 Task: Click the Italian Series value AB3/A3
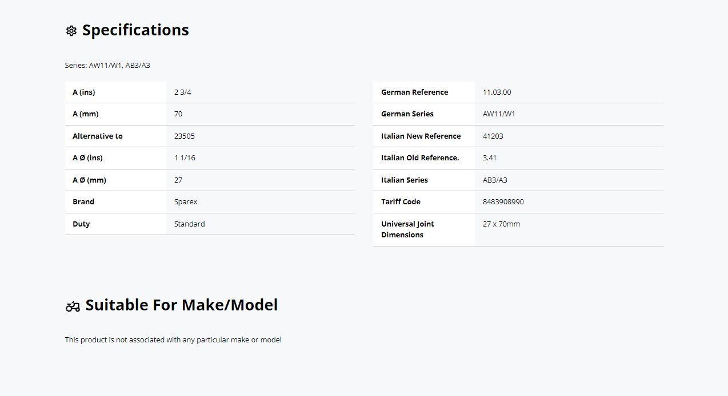pos(494,180)
